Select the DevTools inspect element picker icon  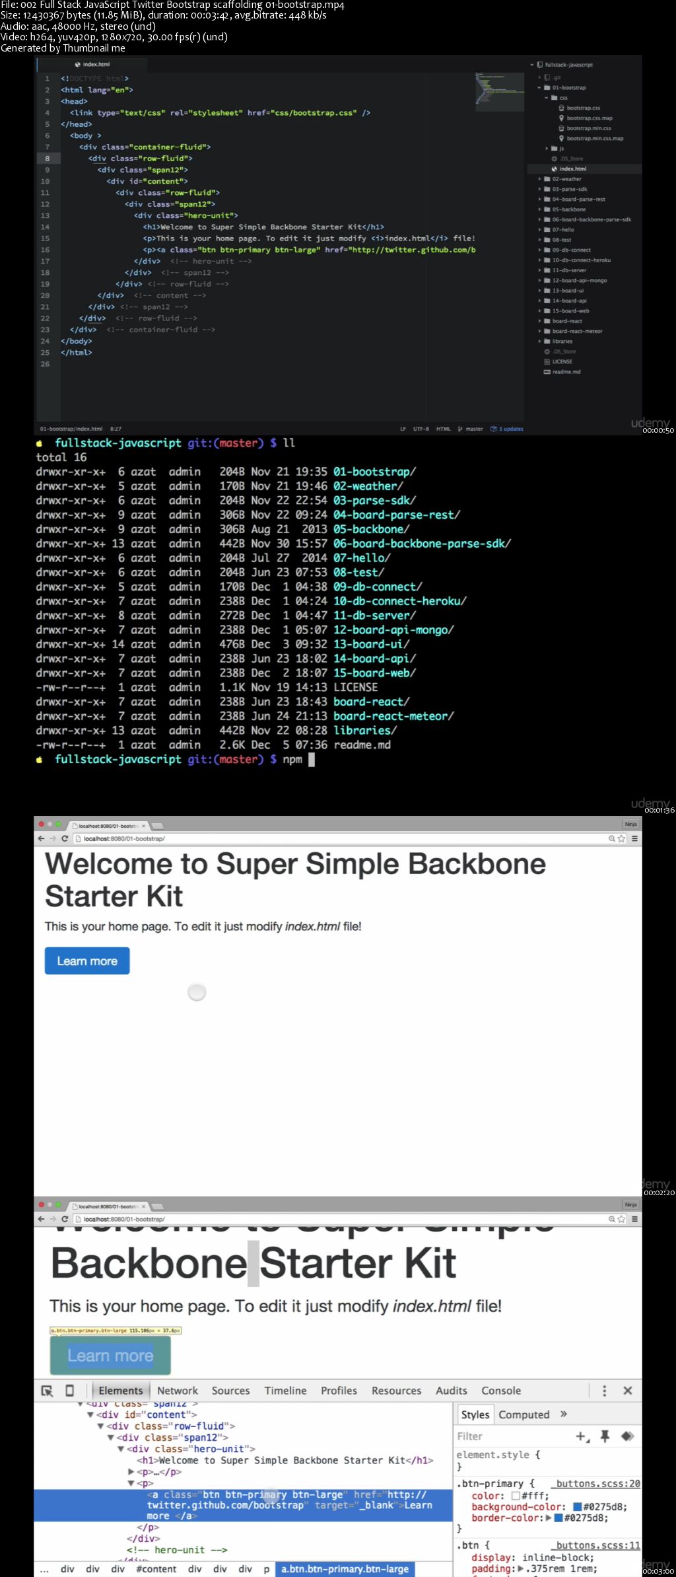pyautogui.click(x=47, y=1391)
